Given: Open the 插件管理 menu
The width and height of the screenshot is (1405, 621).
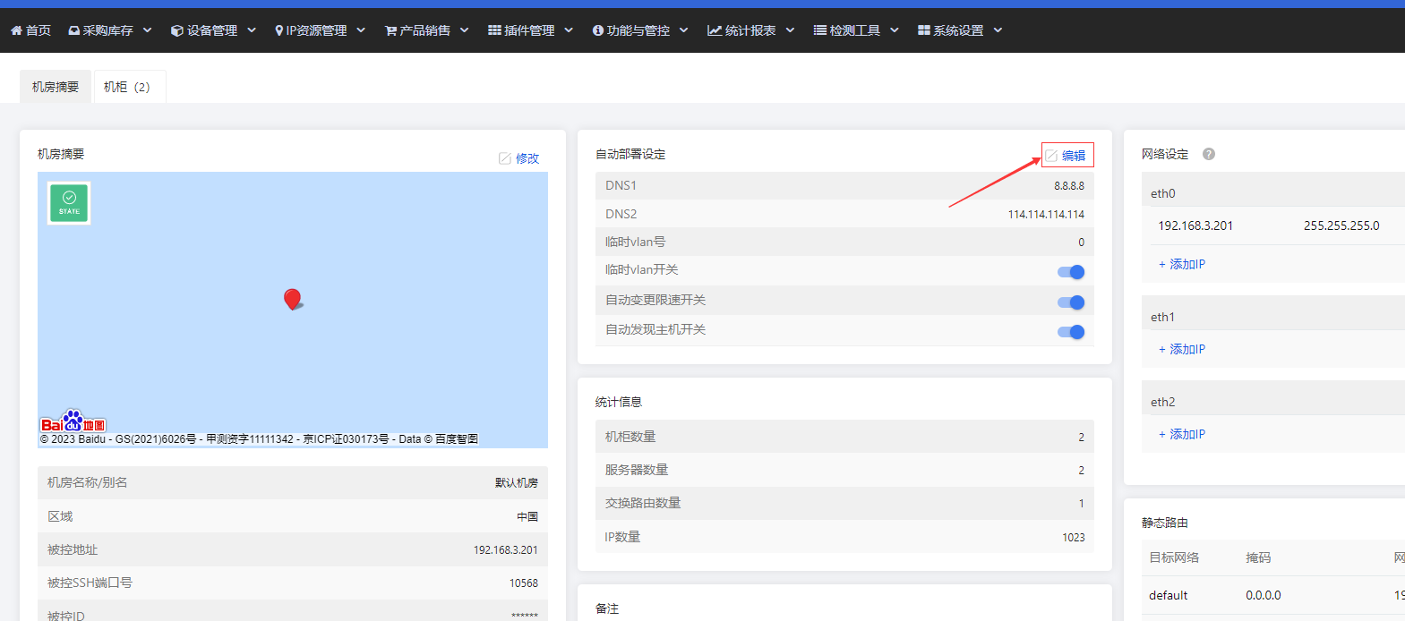Looking at the screenshot, I should 530,30.
